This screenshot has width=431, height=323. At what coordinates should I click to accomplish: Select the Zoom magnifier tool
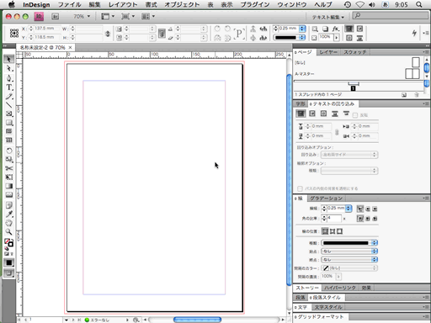tap(9, 231)
